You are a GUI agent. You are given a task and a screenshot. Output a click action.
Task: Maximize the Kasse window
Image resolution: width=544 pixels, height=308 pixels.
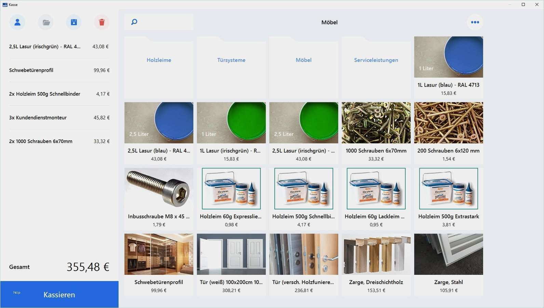[523, 4]
